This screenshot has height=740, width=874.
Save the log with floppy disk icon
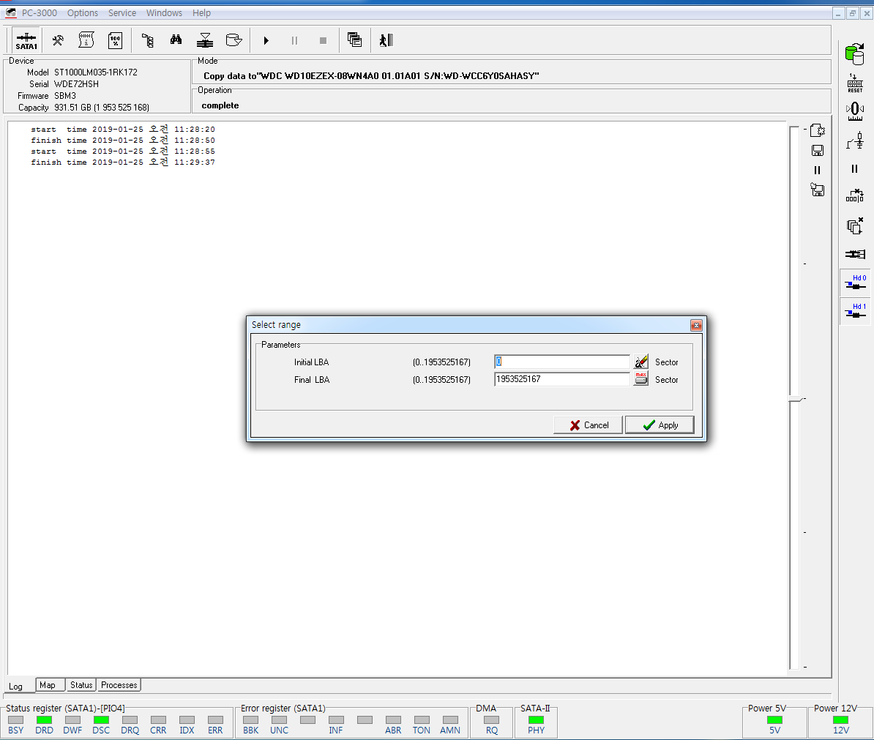[x=818, y=151]
